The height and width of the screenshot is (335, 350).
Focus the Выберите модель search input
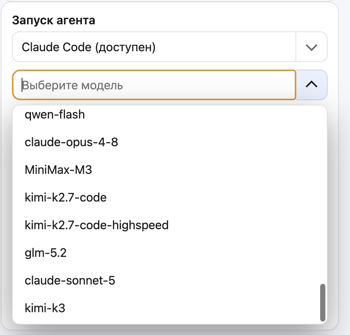154,85
